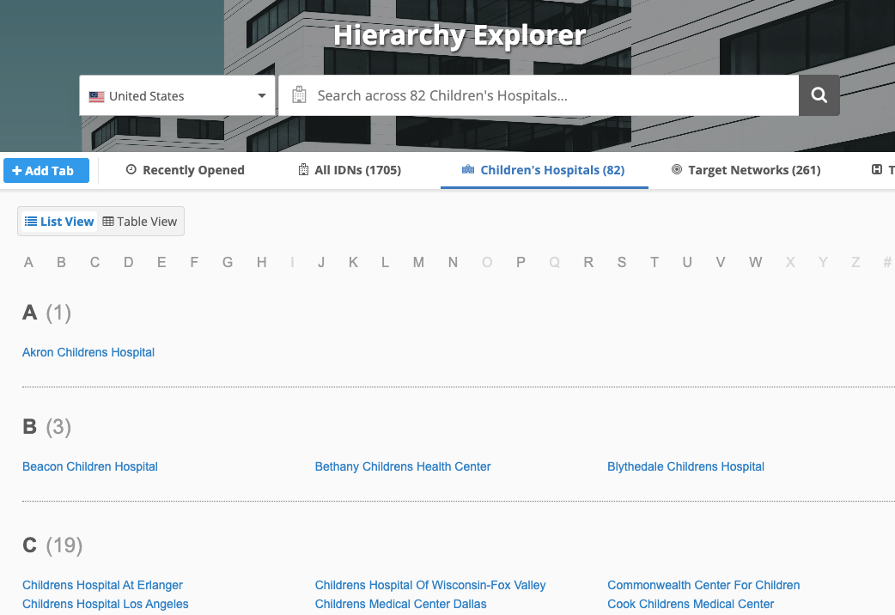Switch to List View
Viewport: 895px width, 615px height.
click(59, 222)
